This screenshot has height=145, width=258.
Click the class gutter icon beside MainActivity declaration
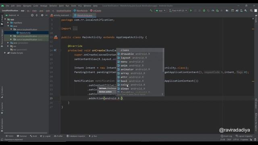pyautogui.click(x=56, y=37)
